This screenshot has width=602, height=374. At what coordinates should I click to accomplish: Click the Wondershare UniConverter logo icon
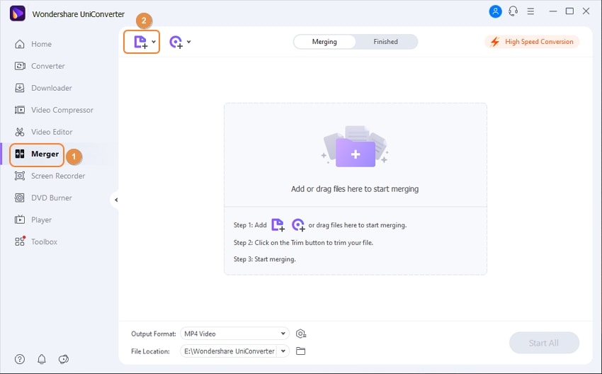18,13
